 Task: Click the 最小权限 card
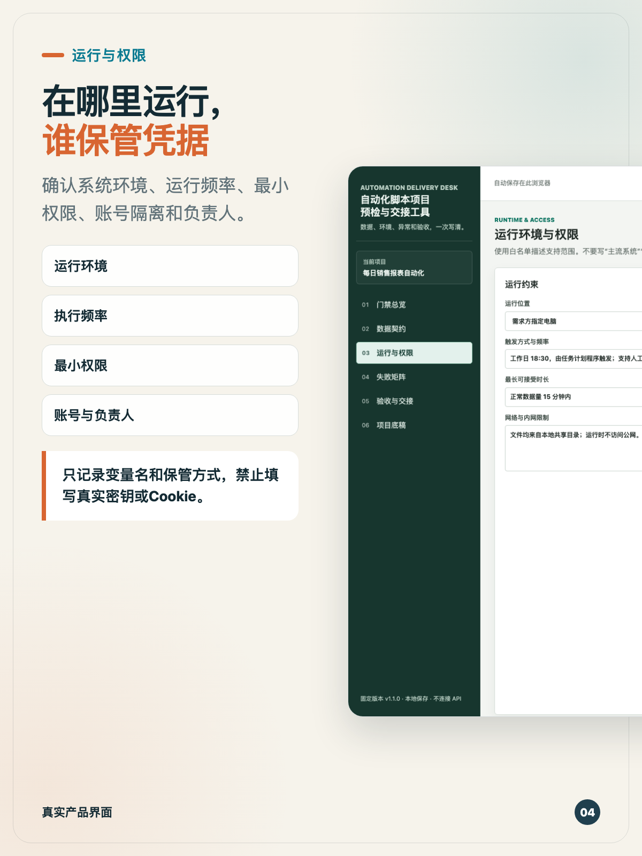point(170,365)
